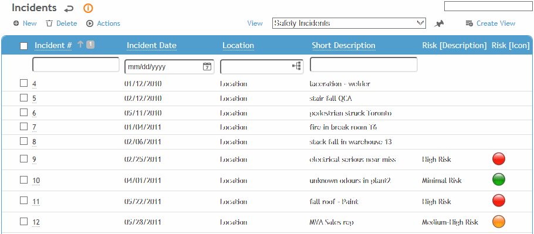Open incident number 9 link

34,160
